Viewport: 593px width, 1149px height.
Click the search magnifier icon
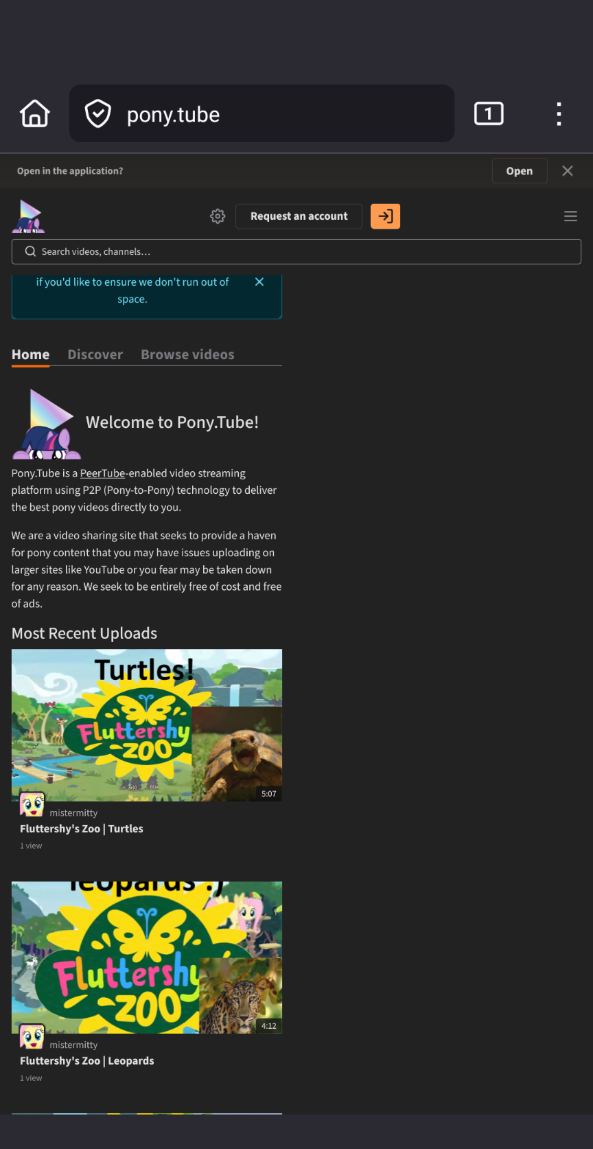pyautogui.click(x=30, y=251)
